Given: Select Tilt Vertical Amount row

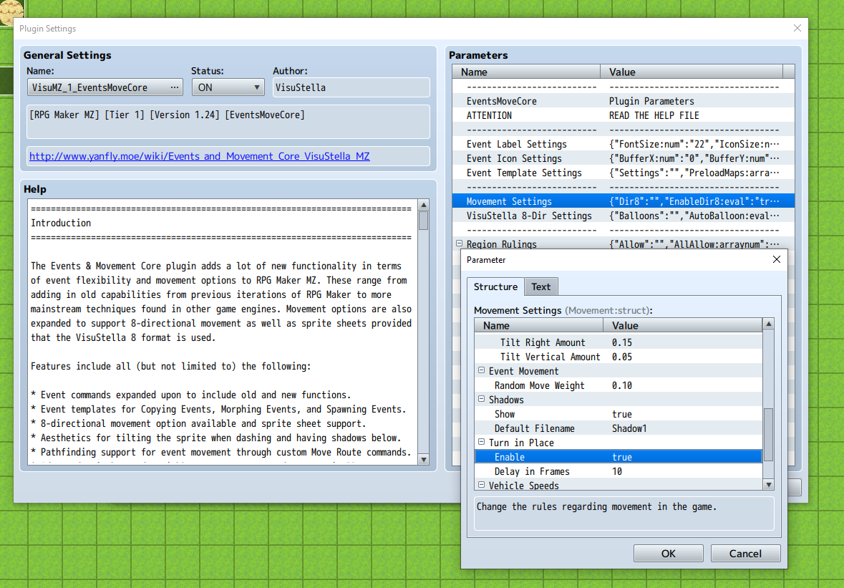Looking at the screenshot, I should 619,357.
